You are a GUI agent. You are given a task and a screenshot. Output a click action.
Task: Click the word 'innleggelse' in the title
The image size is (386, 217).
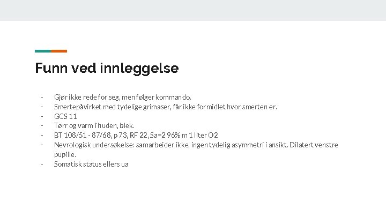click(x=146, y=69)
